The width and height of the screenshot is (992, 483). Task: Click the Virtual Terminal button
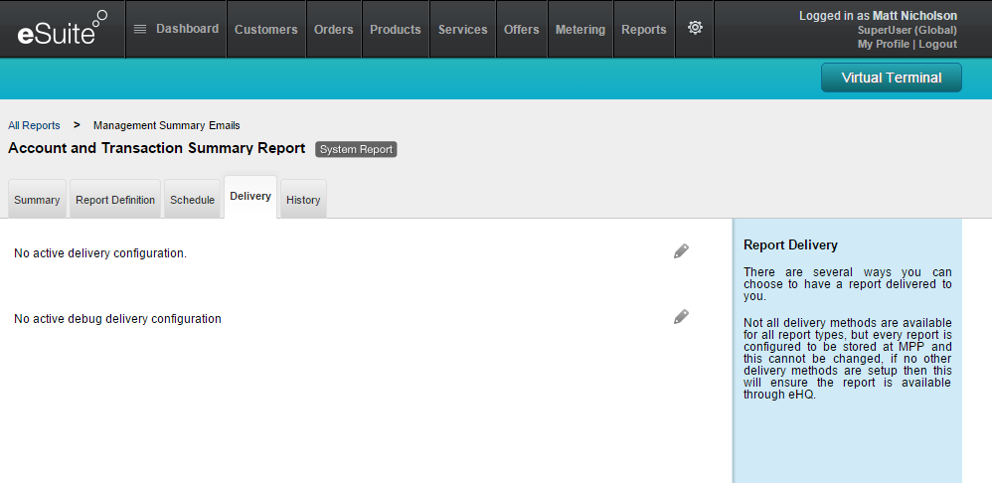click(x=891, y=78)
